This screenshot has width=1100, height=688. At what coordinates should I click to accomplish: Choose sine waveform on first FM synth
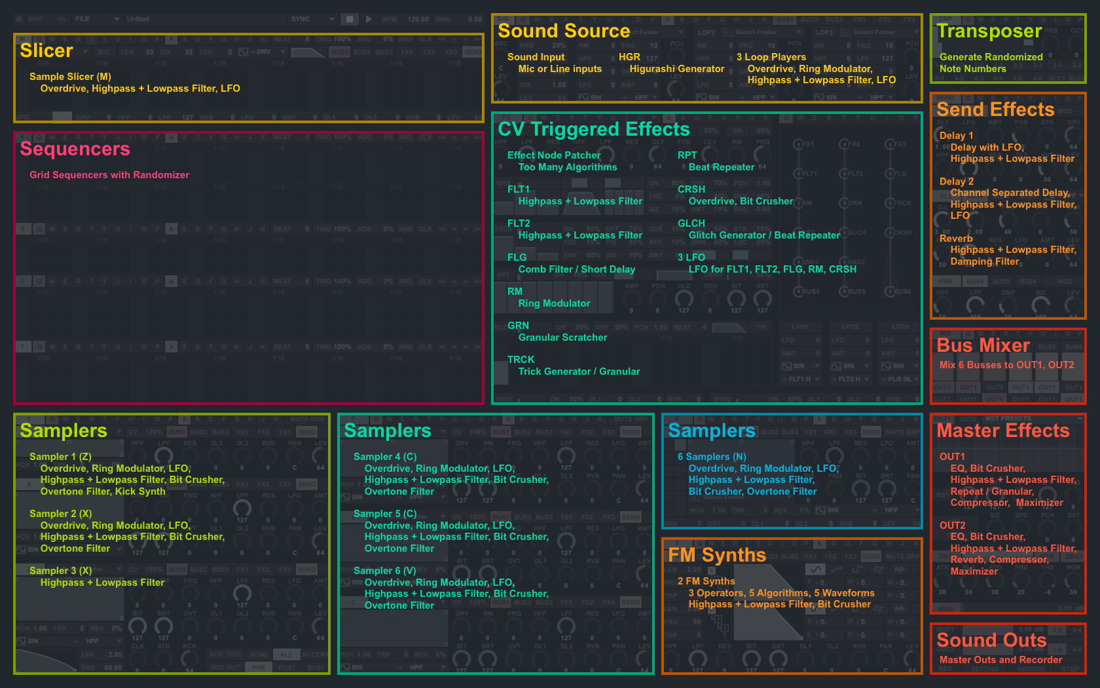click(815, 569)
